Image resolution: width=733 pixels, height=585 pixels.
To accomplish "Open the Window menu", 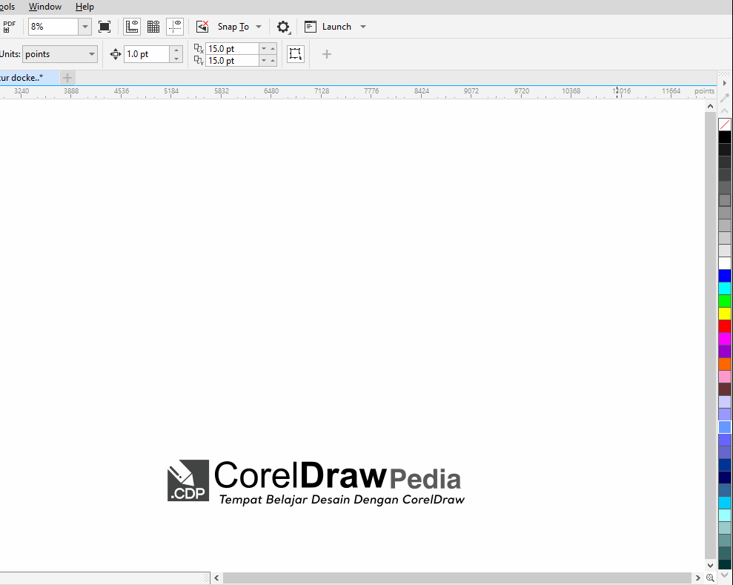I will pyautogui.click(x=45, y=7).
